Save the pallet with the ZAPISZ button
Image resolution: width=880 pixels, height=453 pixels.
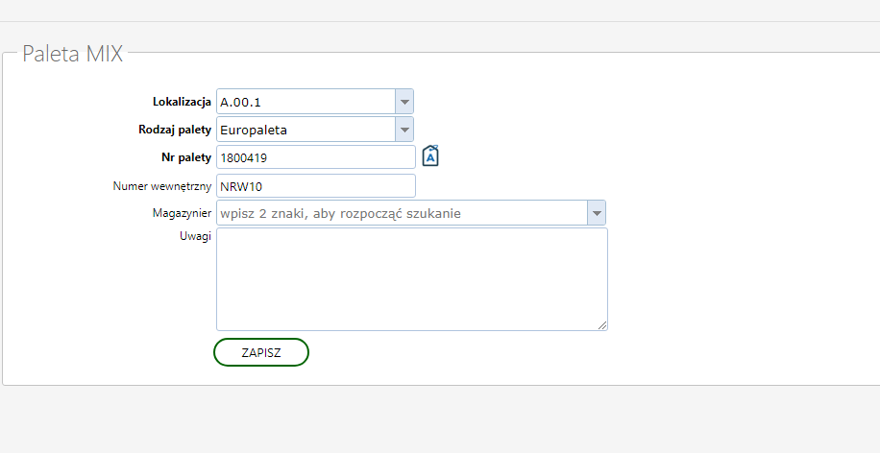[x=261, y=352]
